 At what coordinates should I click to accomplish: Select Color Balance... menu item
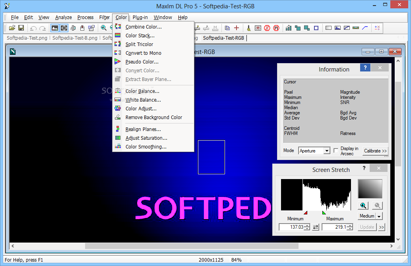tap(153, 91)
